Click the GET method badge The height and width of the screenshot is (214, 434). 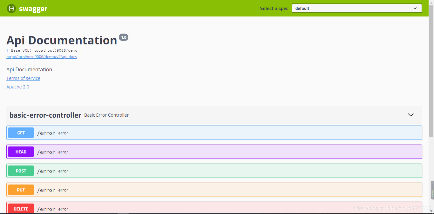21,133
